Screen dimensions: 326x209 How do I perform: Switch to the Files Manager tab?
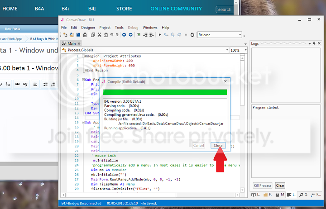268,195
